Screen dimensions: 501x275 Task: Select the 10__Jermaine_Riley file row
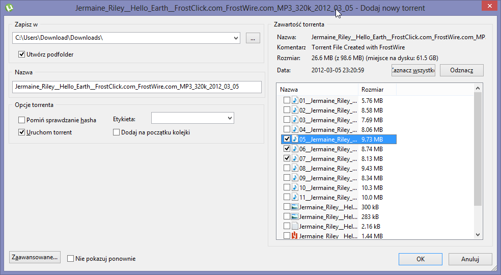pos(339,188)
